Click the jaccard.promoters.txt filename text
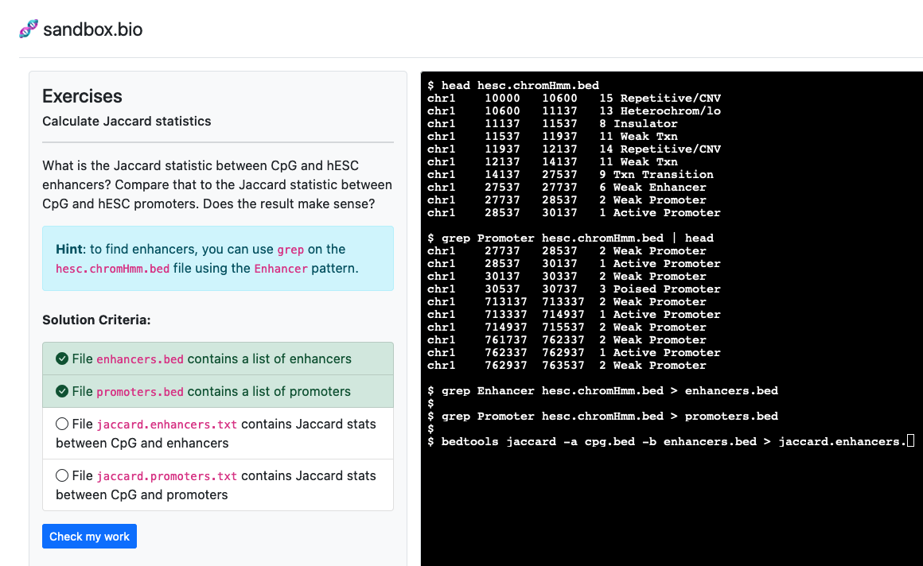Image resolution: width=923 pixels, height=566 pixels. [x=166, y=475]
